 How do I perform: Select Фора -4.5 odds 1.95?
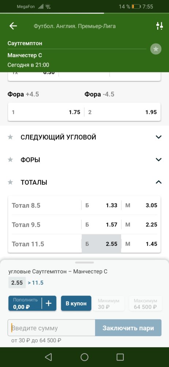[x=122, y=112]
